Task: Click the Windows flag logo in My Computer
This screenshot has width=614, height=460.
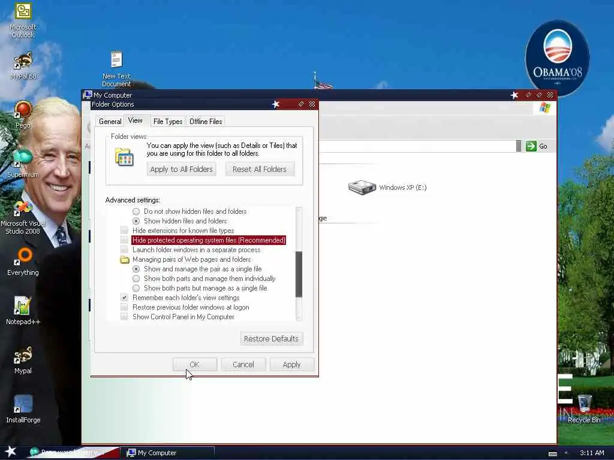Action: [x=544, y=108]
